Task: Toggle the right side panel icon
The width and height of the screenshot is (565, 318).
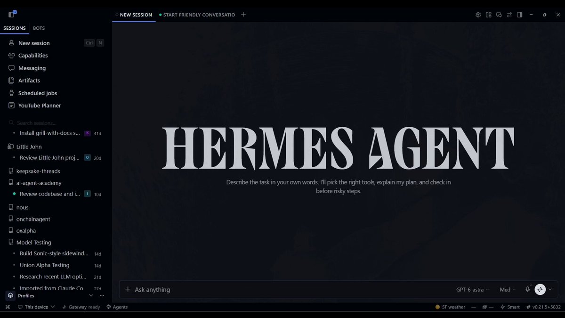Action: tap(520, 15)
